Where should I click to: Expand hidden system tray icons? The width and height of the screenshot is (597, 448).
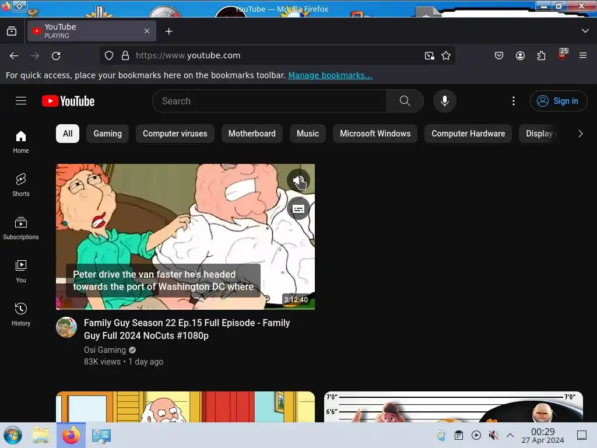(510, 435)
